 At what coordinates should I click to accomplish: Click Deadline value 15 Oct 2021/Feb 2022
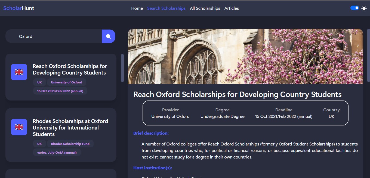pos(284,116)
